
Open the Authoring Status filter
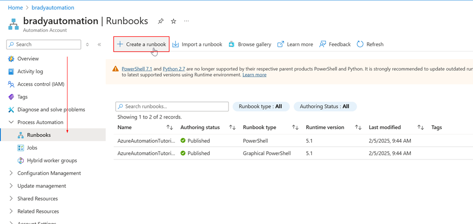point(325,106)
